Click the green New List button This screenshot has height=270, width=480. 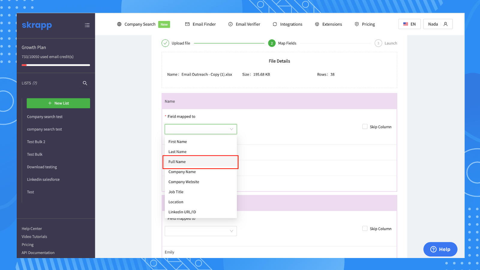click(x=58, y=103)
